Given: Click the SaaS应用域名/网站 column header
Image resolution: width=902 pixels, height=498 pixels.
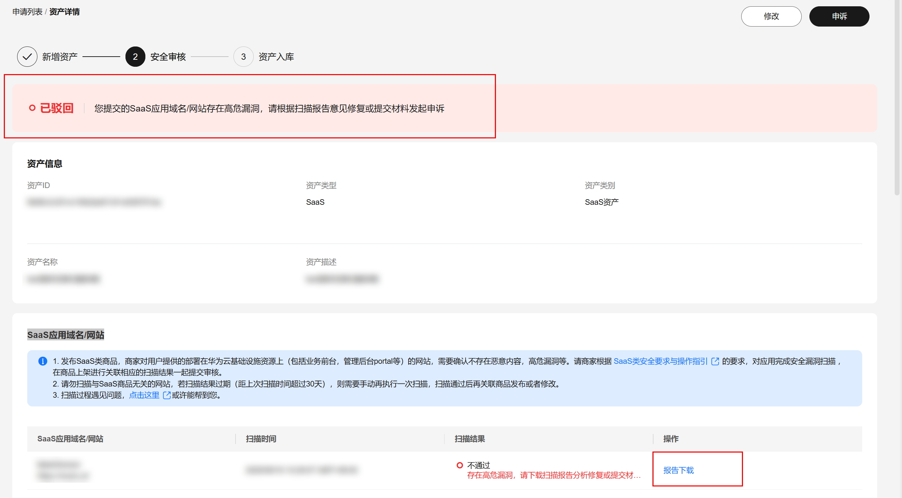Looking at the screenshot, I should tap(70, 439).
